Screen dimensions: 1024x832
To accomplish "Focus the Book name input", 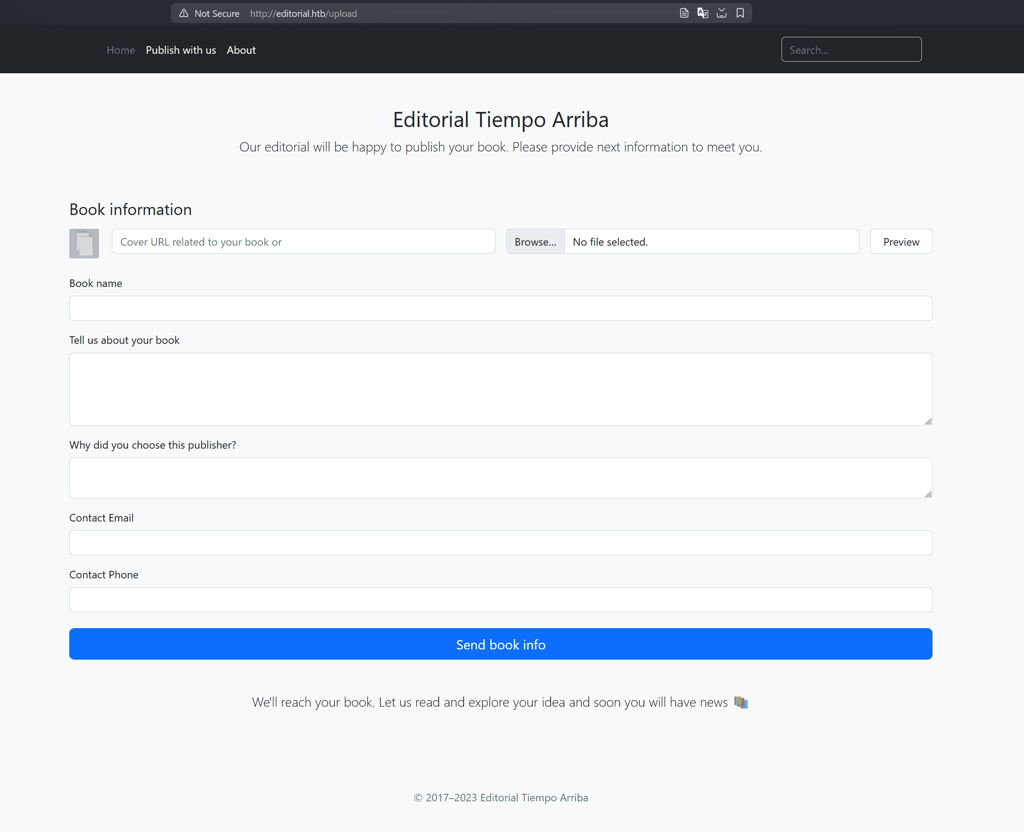I will click(x=500, y=308).
